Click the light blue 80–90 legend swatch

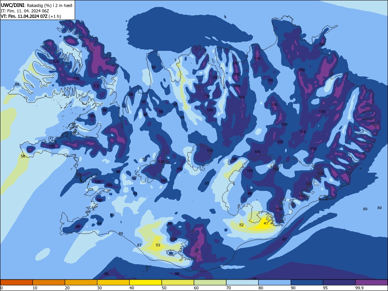pos(275,282)
